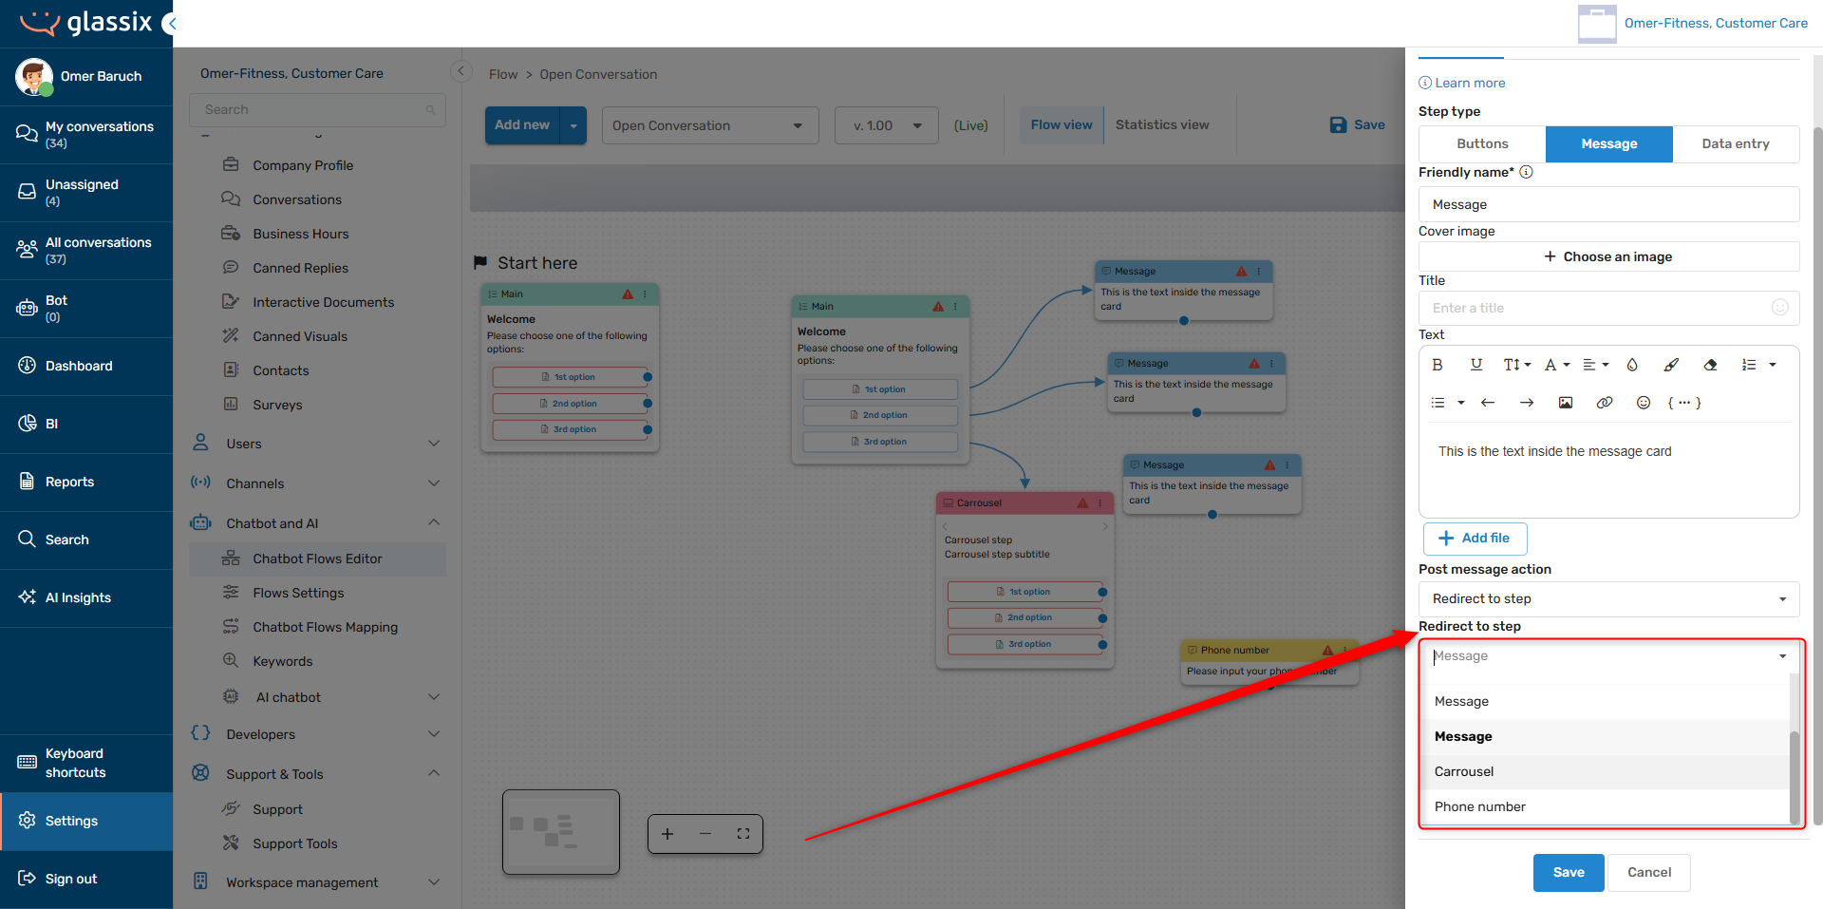
Task: Click the Friendly name info icon
Action: pyautogui.click(x=1526, y=172)
